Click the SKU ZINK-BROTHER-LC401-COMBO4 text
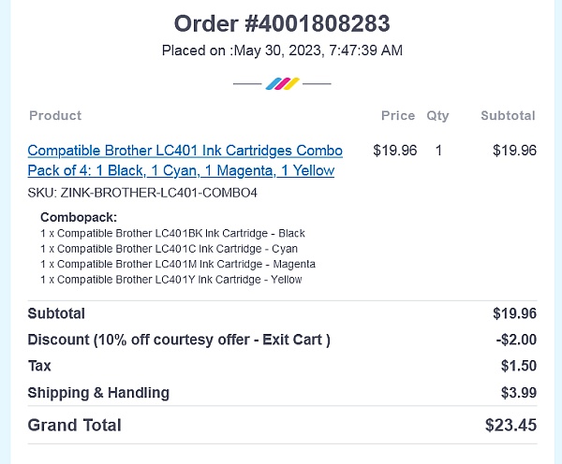562x464 pixels. (142, 193)
